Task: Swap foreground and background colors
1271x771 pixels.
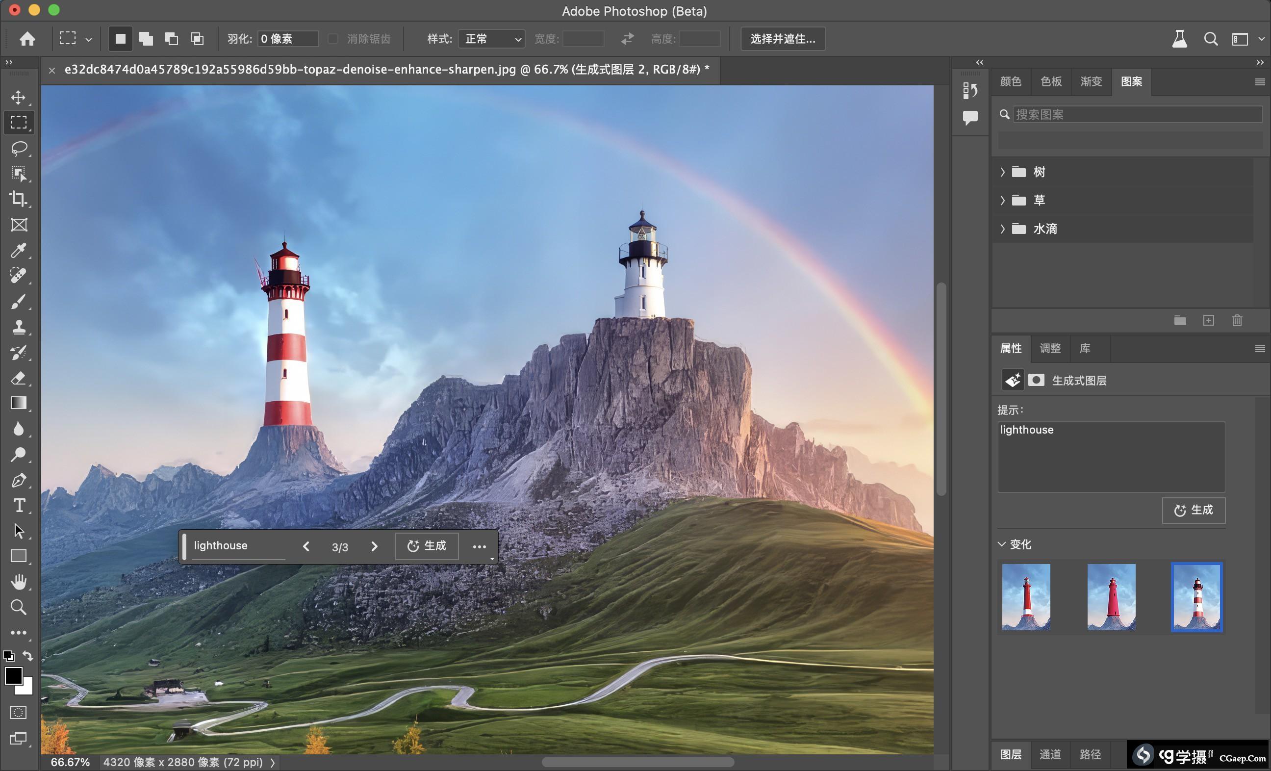Action: 28,655
